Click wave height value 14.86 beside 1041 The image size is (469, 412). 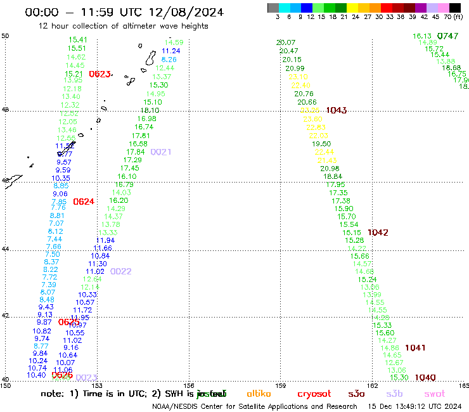coord(390,348)
